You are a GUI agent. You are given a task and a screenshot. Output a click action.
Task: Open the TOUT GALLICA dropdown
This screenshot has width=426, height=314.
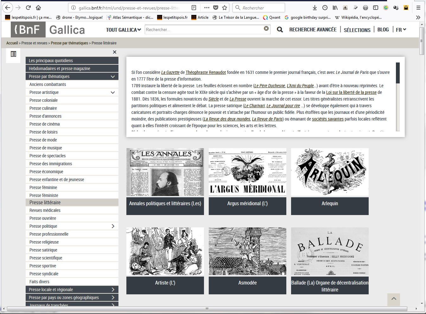[x=123, y=30]
